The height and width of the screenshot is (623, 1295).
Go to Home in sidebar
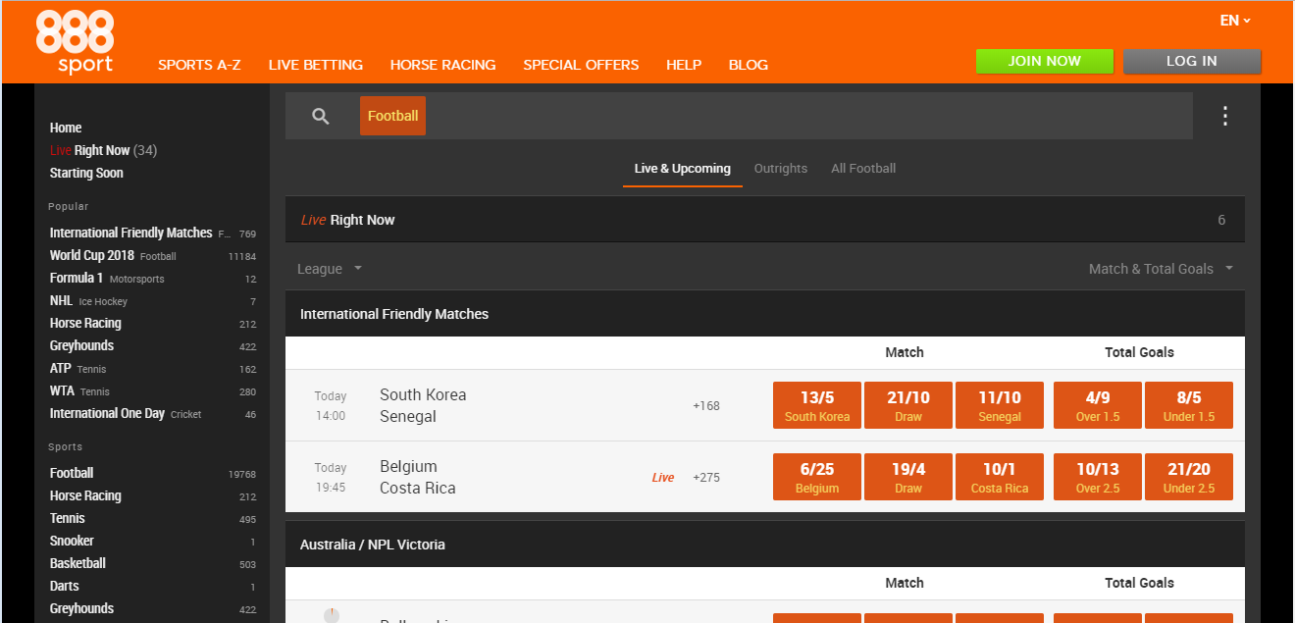pyautogui.click(x=66, y=128)
